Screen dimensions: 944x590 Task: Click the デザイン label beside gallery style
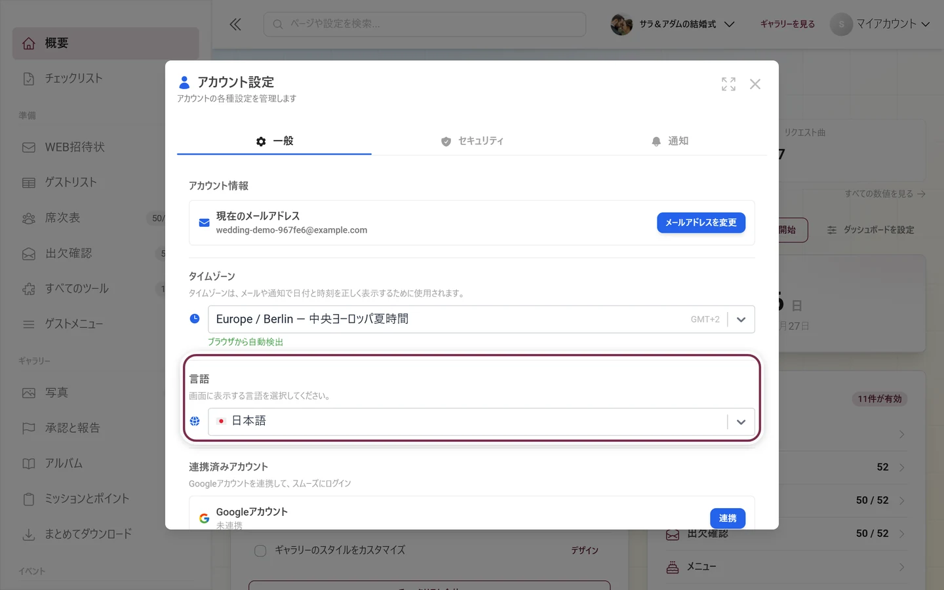(x=585, y=551)
